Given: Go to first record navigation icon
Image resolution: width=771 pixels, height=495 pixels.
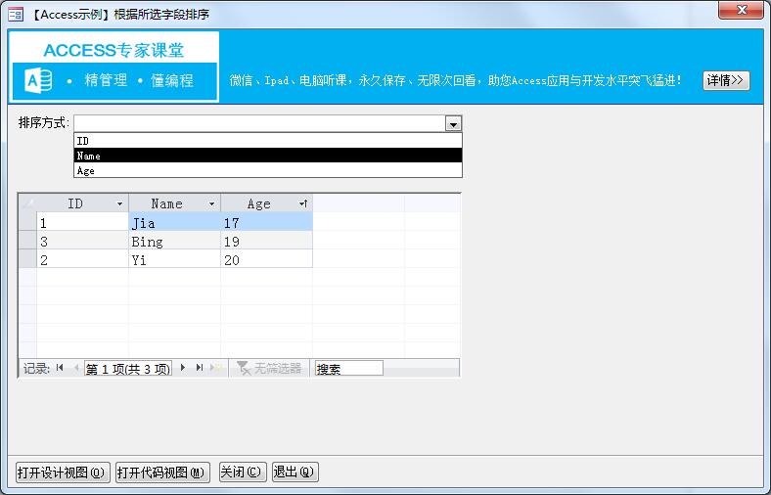Looking at the screenshot, I should click(x=60, y=368).
